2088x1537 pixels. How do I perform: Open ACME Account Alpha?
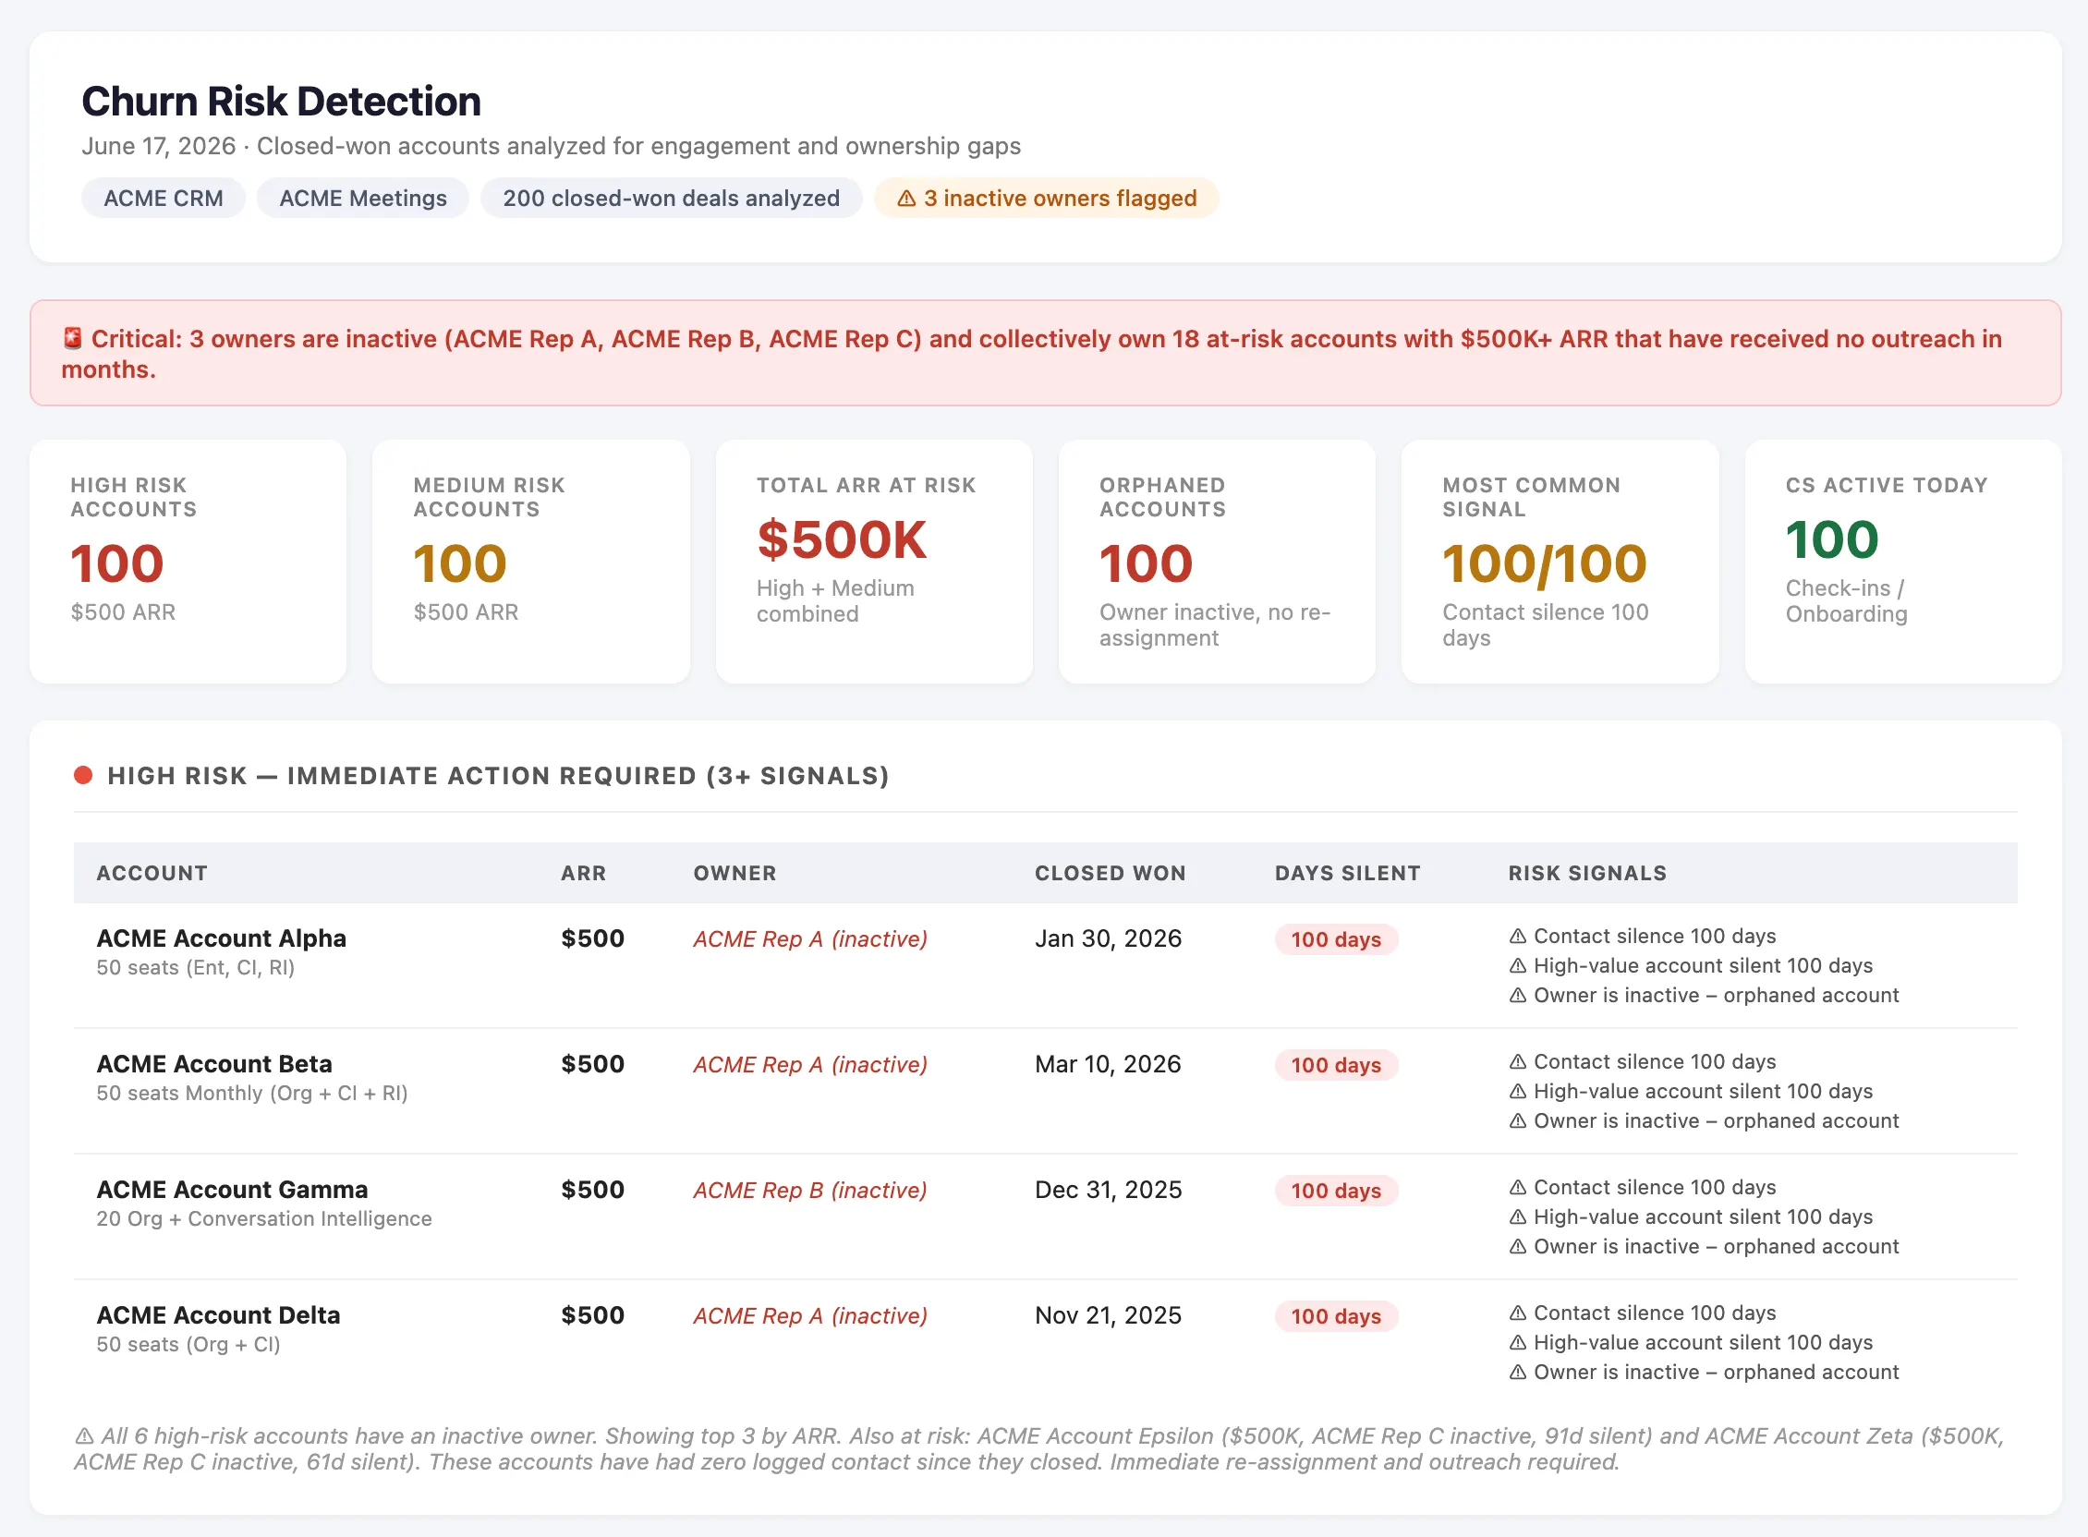coord(222,938)
